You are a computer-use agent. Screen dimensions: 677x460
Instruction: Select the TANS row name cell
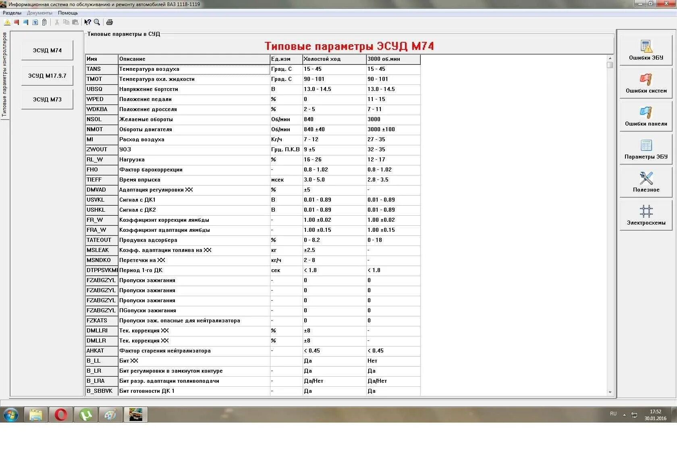[x=102, y=69]
